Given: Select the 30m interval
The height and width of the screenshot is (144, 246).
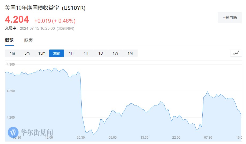Looking at the screenshot, I should click(56, 53).
